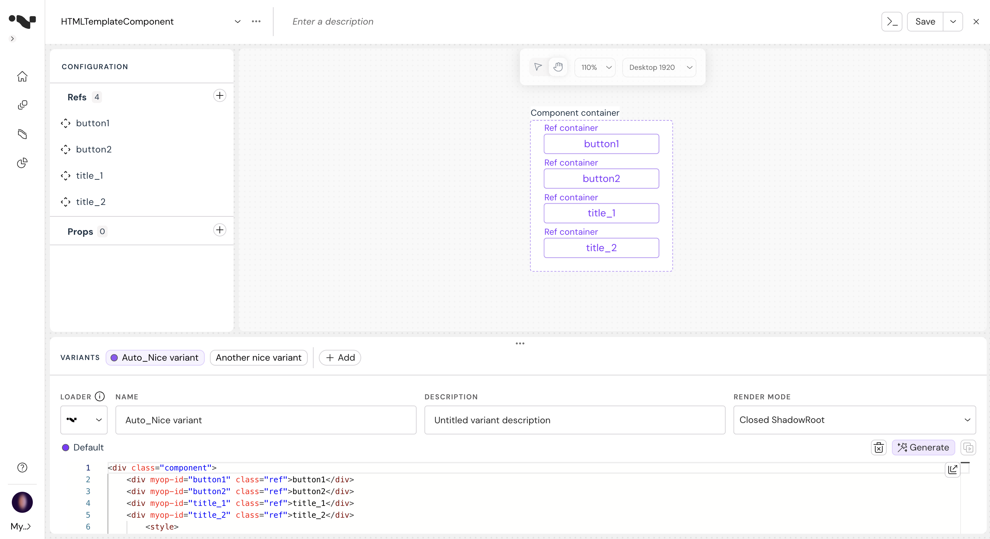990x539 pixels.
Task: Click the Save button
Action: (925, 22)
